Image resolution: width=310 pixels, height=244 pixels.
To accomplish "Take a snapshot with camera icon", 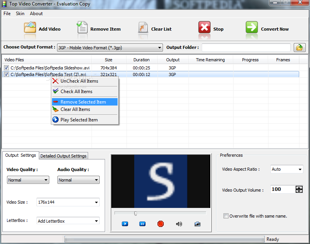I will (x=197, y=224).
